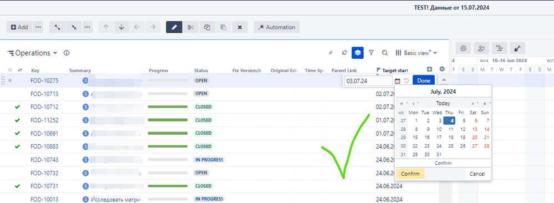Click the Copy icon in the toolbar
Viewport: 554px width, 203px height.
207,27
